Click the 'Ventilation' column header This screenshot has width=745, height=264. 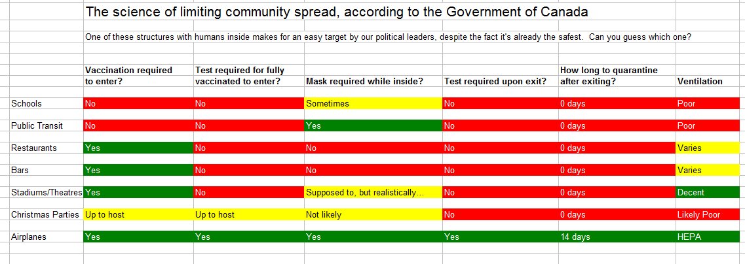click(x=710, y=81)
